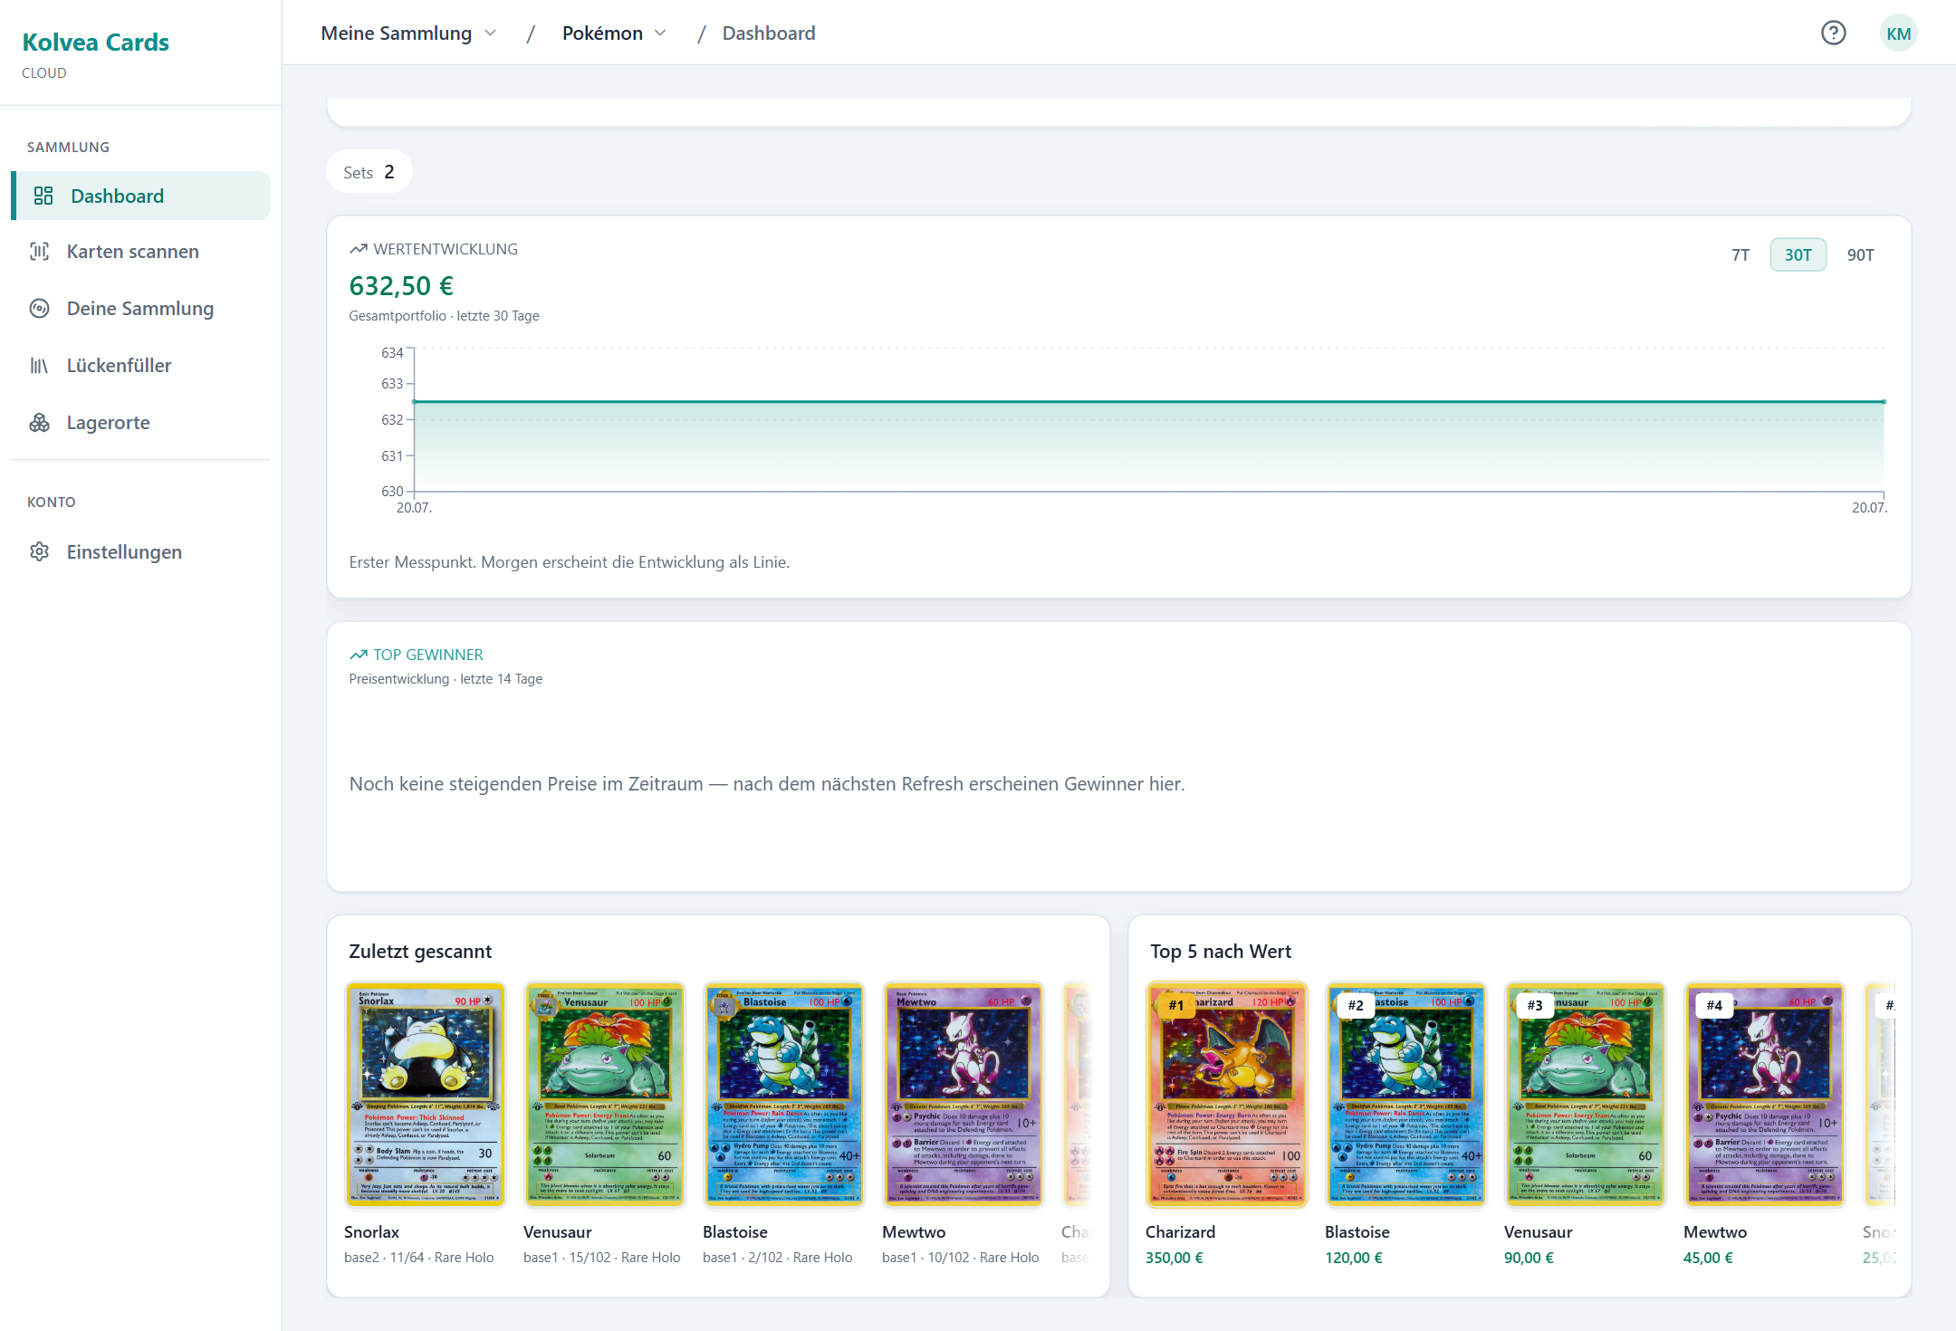
Task: Click the Top 5 nach Wert heading
Action: 1221,952
